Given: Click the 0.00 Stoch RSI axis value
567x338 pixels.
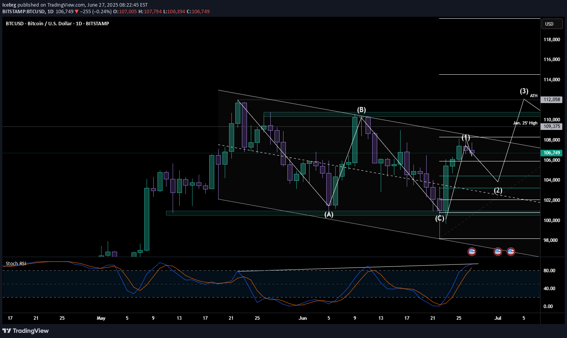Looking at the screenshot, I should pyautogui.click(x=548, y=306).
